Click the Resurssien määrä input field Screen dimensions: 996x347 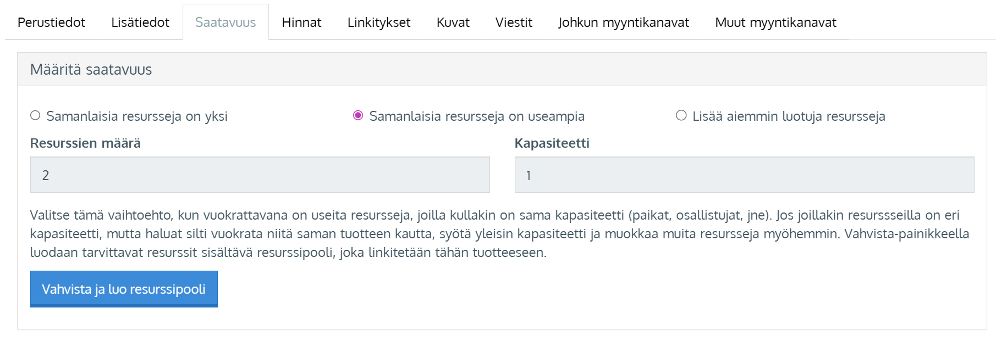(x=260, y=175)
